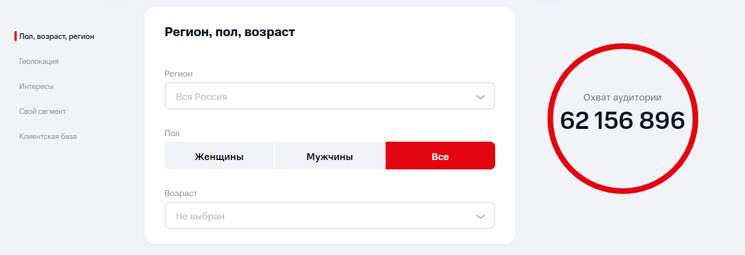Expand the Регион dropdown chevron
745x255 pixels.
(481, 97)
